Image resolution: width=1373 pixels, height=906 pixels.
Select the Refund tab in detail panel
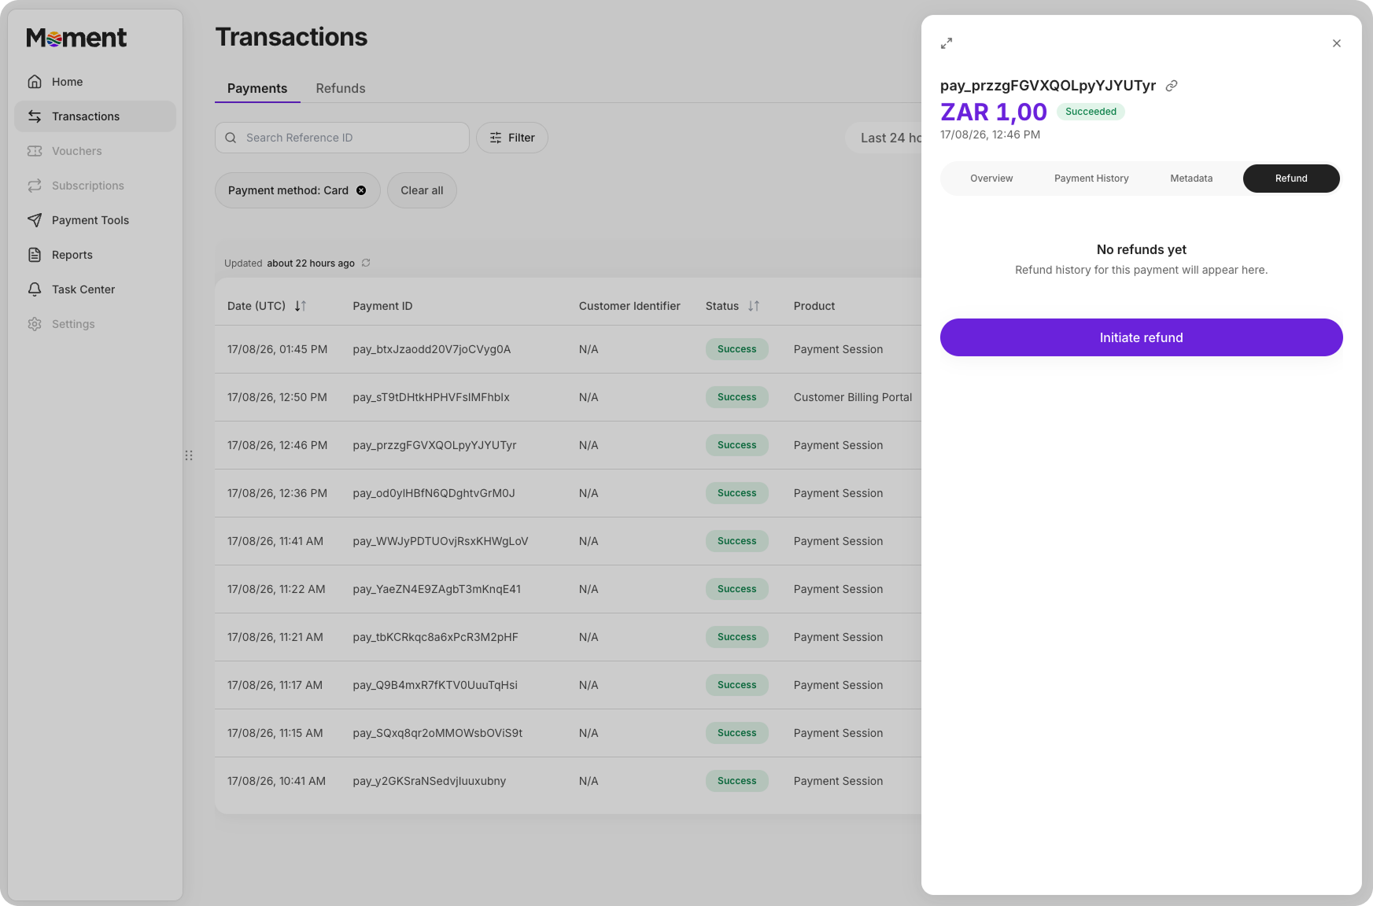tap(1291, 179)
